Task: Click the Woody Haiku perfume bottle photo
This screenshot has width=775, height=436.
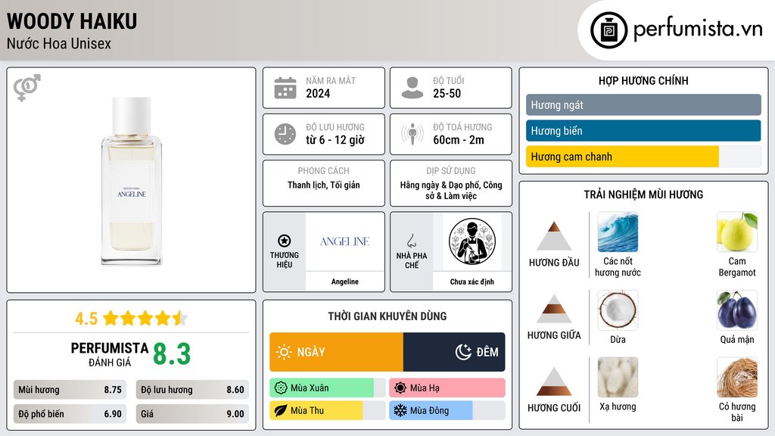Action: pyautogui.click(x=132, y=181)
